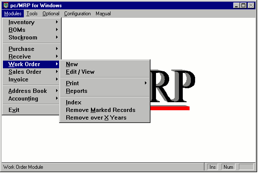The image size is (258, 173).
Task: Choose Remove over X Years
Action: [x=105, y=117]
